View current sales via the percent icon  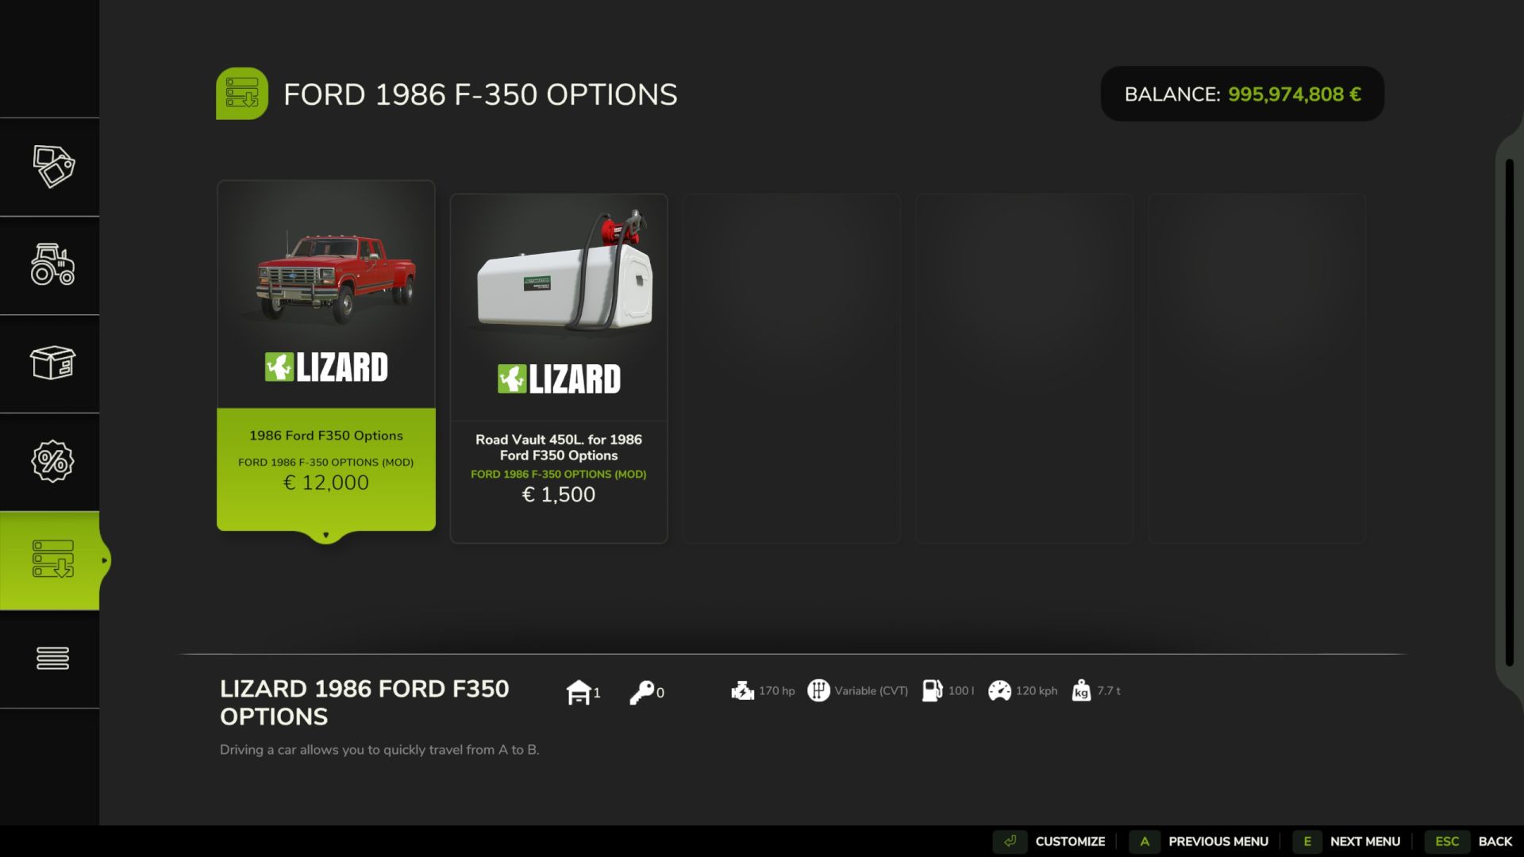[51, 461]
